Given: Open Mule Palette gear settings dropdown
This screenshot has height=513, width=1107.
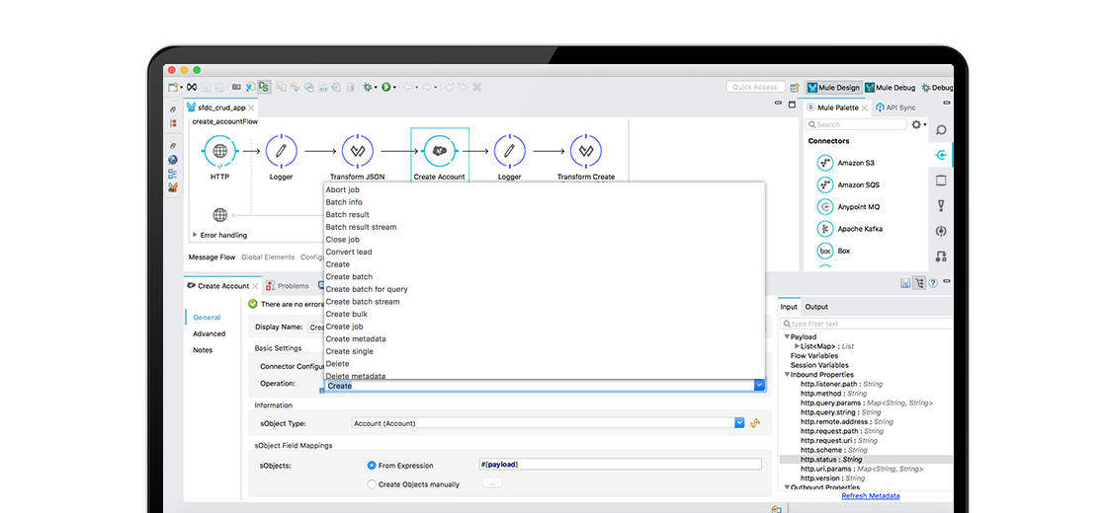Looking at the screenshot, I should click(x=918, y=124).
